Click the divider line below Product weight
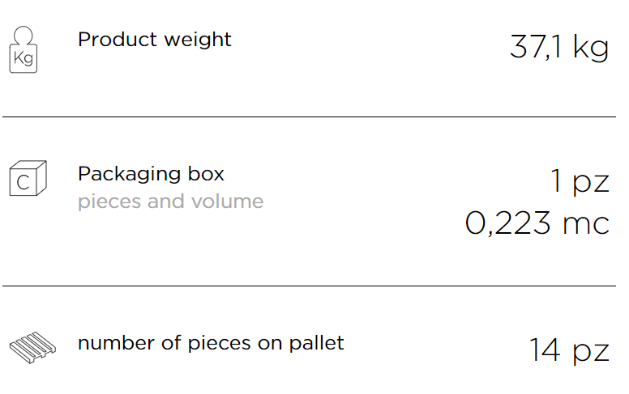 [x=309, y=117]
